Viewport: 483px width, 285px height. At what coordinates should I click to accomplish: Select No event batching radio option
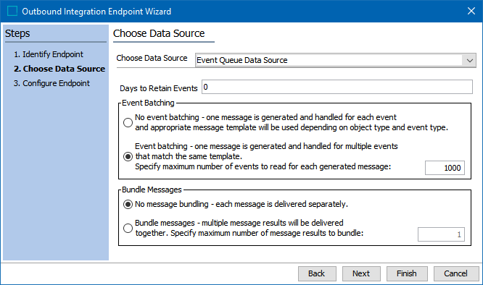(128, 122)
